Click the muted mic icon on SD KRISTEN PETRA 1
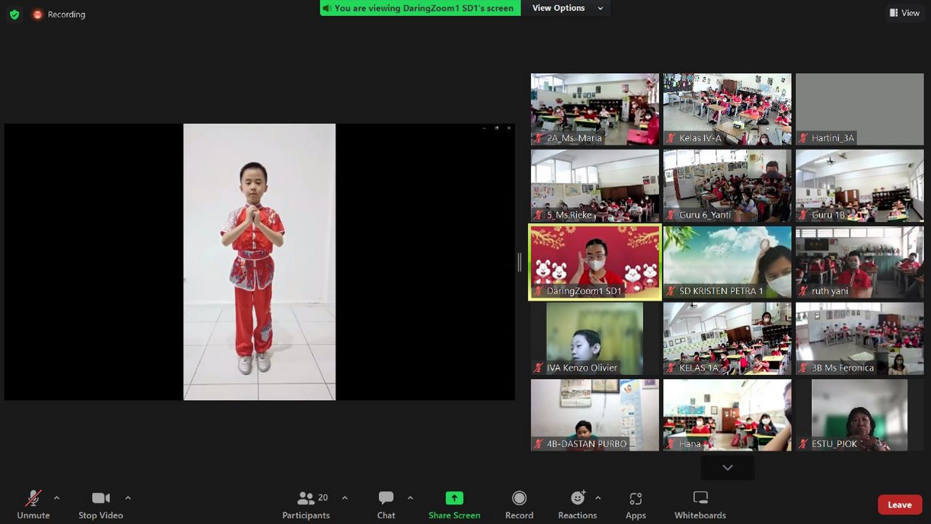This screenshot has width=931, height=524. click(x=671, y=291)
